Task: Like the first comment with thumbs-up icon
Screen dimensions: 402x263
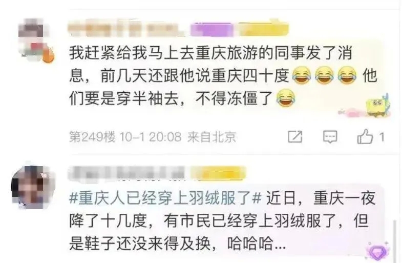Action: pos(365,136)
